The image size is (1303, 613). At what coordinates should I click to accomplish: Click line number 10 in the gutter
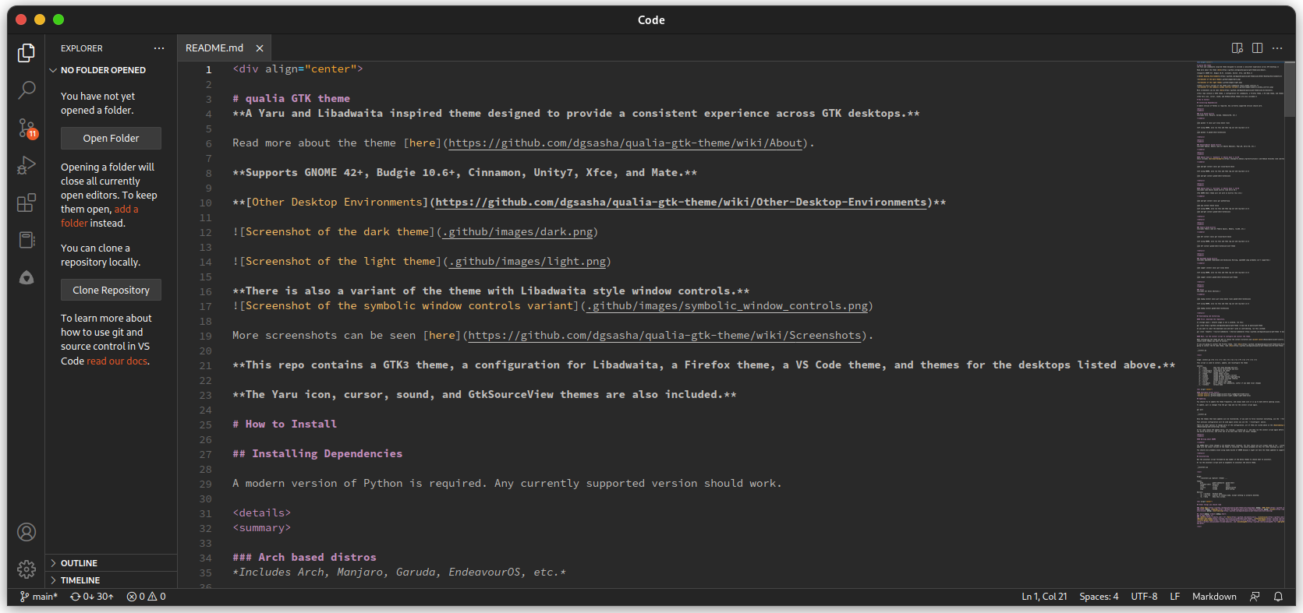(206, 203)
